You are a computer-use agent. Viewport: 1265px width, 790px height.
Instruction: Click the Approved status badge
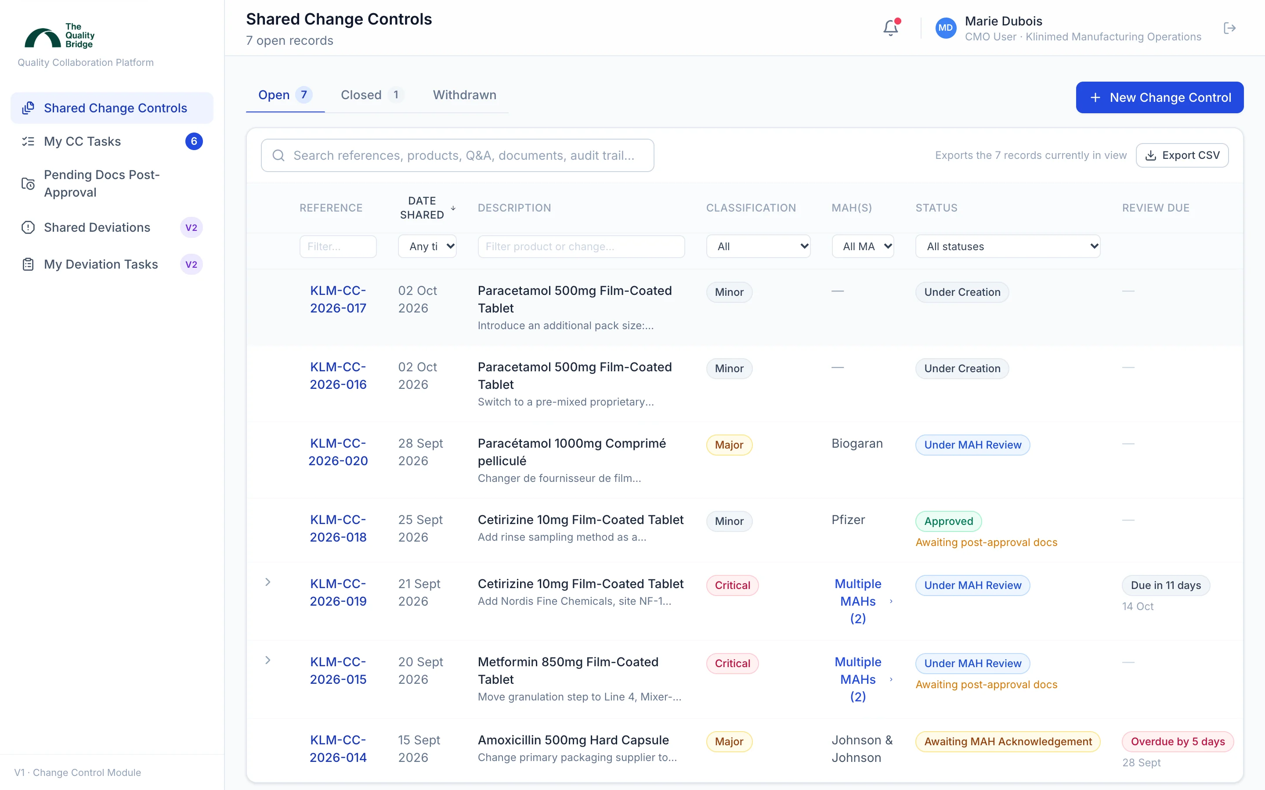948,521
